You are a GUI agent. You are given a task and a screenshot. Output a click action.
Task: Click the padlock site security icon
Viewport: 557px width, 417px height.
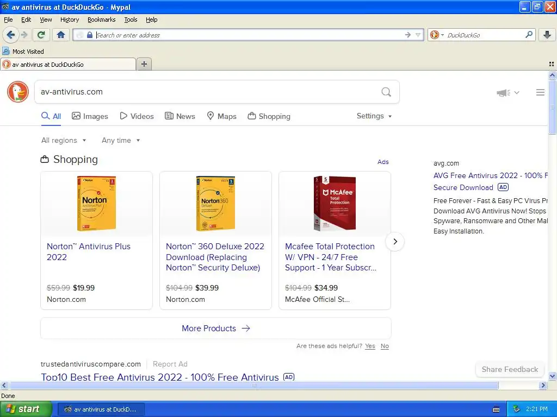coord(90,35)
